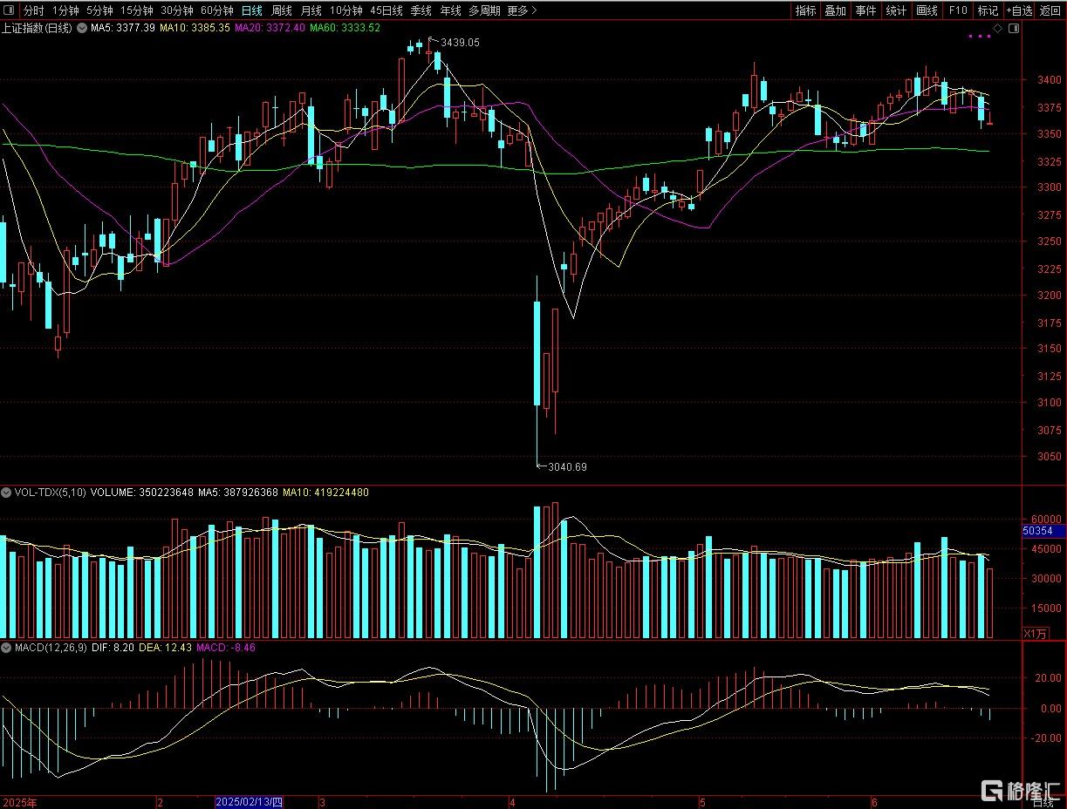Click the 3050 price axis label
This screenshot has height=809, width=1067.
(x=1049, y=457)
